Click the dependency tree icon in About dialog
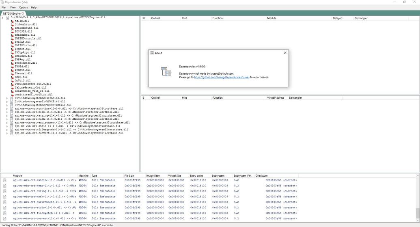 pyautogui.click(x=166, y=72)
